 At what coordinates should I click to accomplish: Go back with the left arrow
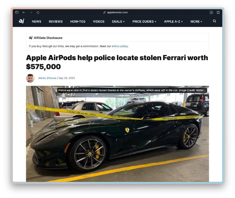coord(24,12)
